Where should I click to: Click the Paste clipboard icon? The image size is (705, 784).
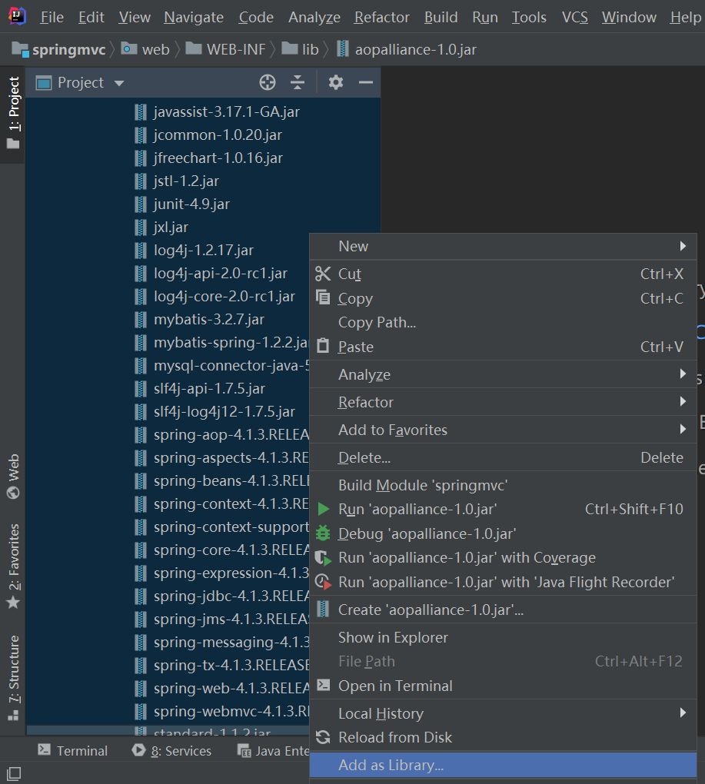(323, 346)
